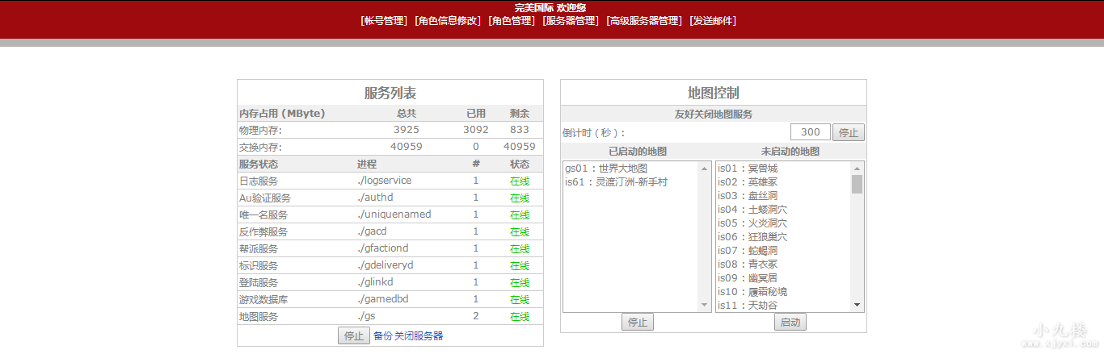
Task: Open 角色管理 in top navigation
Action: coord(511,21)
